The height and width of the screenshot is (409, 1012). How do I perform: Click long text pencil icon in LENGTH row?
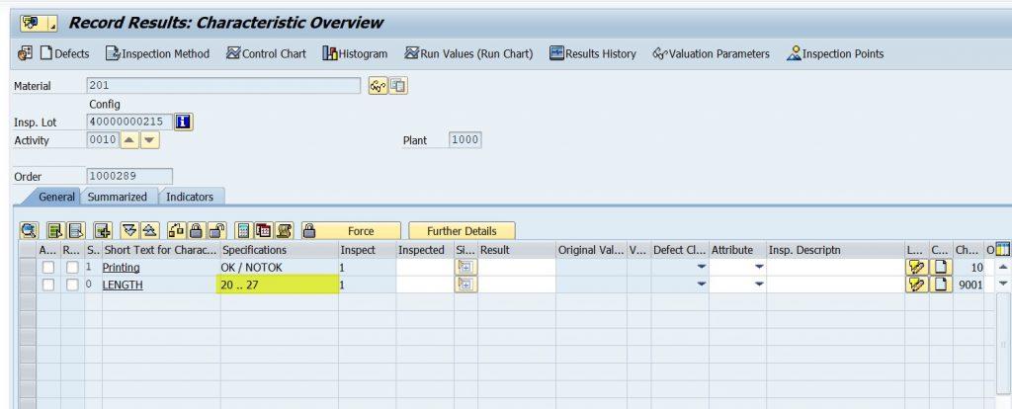916,285
